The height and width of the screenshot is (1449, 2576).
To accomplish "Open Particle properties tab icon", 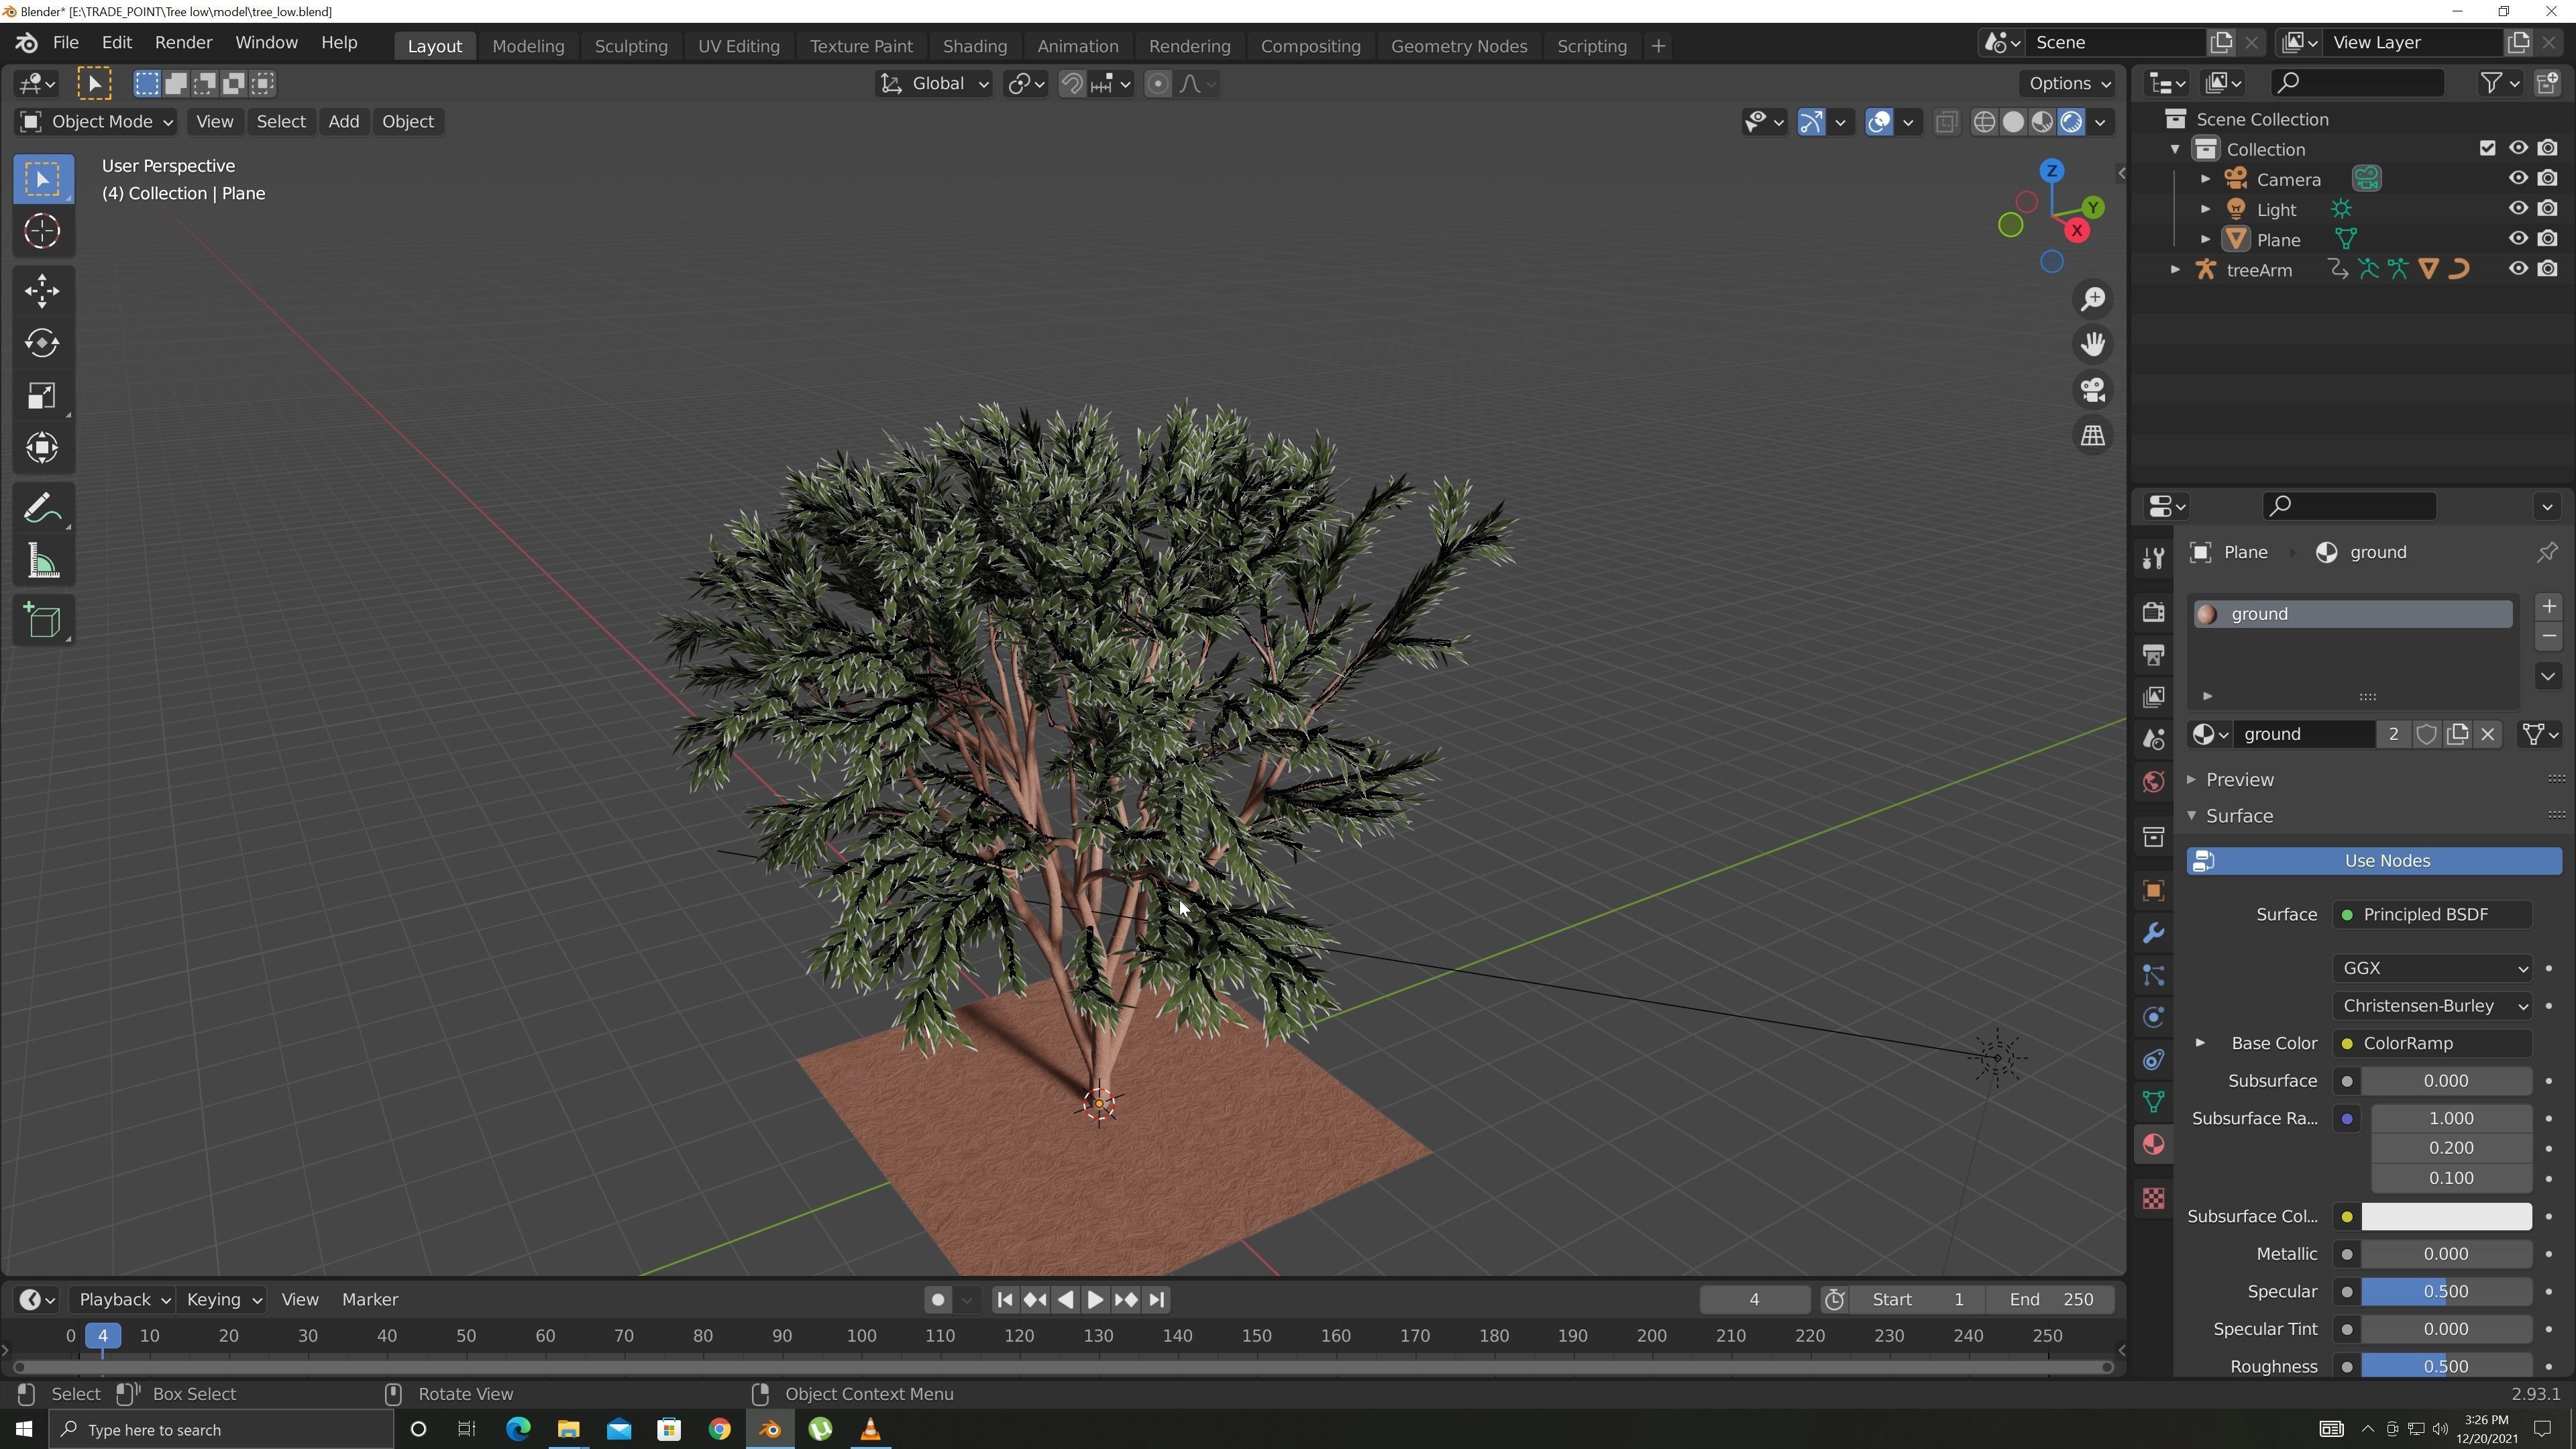I will [2153, 976].
